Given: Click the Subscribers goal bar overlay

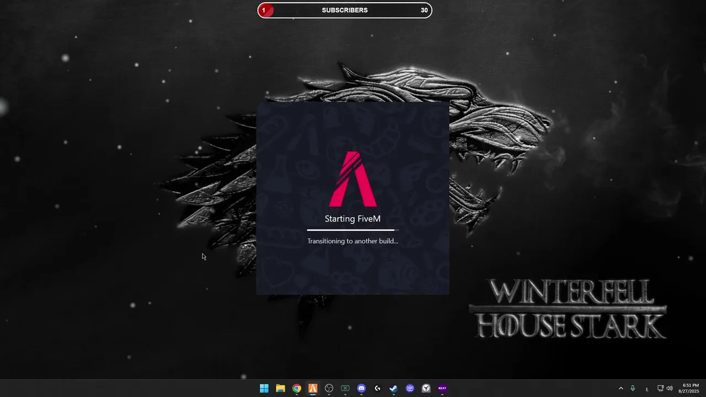Looking at the screenshot, I should point(345,10).
